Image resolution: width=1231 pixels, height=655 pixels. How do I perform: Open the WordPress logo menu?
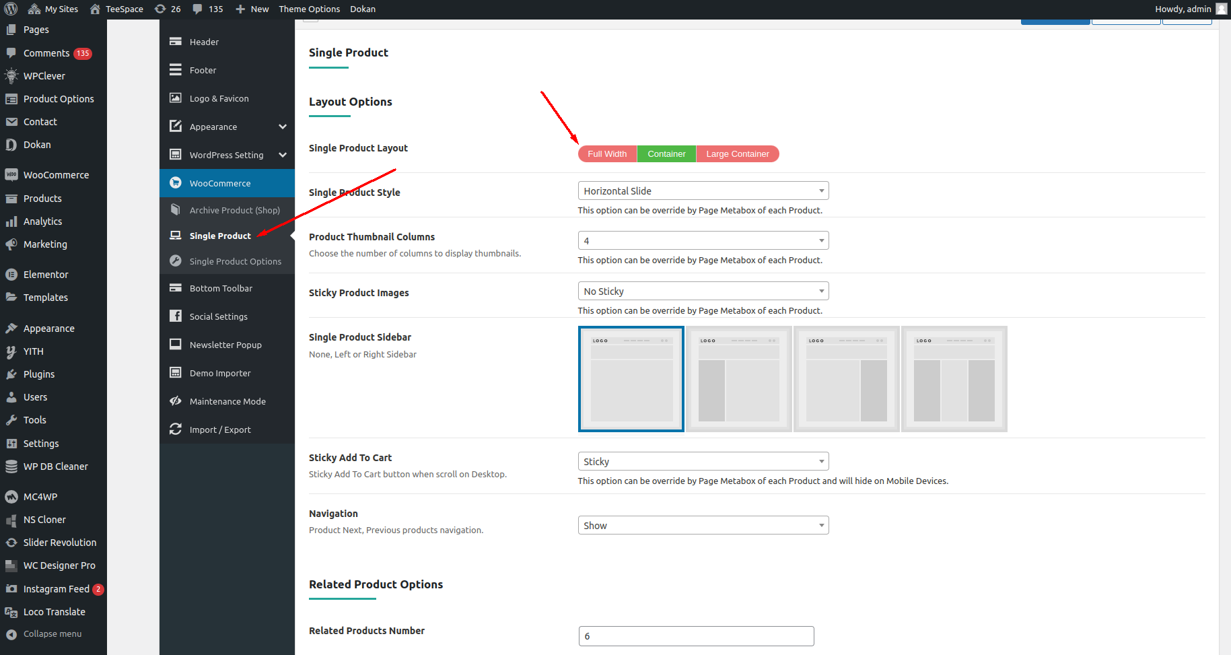pyautogui.click(x=11, y=9)
